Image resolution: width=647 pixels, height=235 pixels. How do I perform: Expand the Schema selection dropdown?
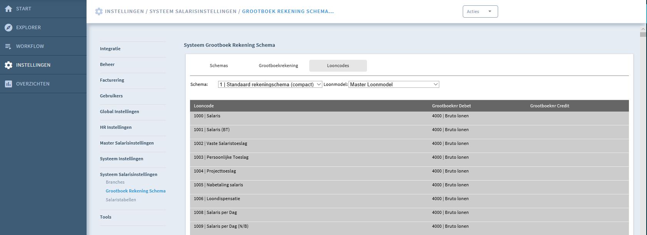click(x=270, y=84)
